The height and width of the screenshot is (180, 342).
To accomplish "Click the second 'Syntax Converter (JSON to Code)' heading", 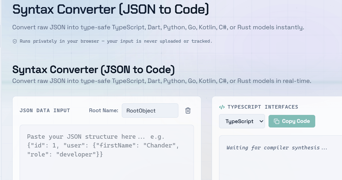I will pyautogui.click(x=93, y=70).
